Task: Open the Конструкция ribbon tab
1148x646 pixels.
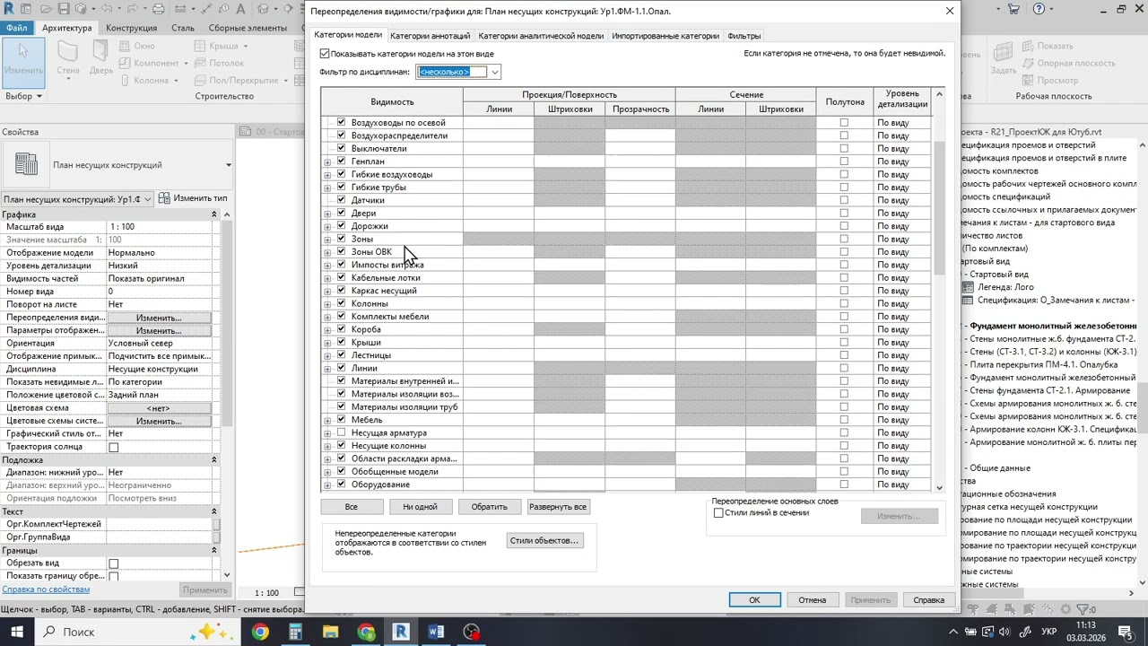Action: 131,28
